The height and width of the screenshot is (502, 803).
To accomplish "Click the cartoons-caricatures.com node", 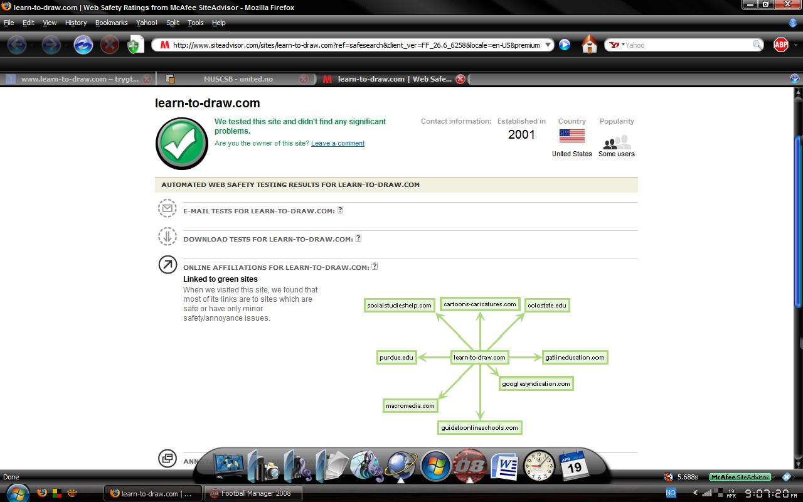I will point(480,304).
